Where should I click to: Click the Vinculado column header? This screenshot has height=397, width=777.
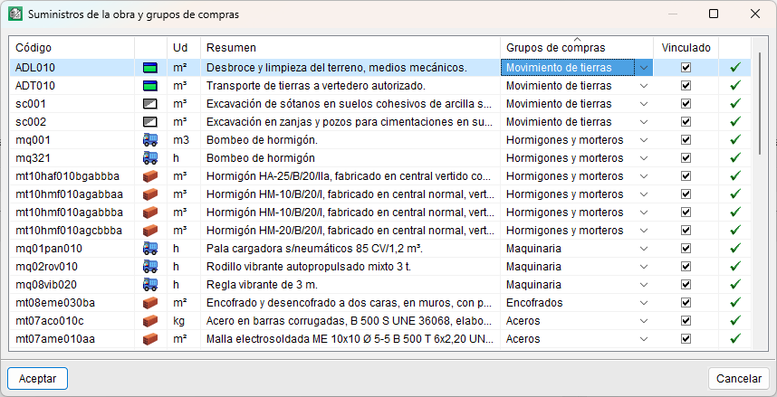coord(686,48)
